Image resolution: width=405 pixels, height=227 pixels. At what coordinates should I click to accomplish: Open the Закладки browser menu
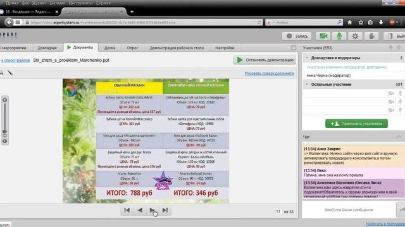click(x=58, y=3)
